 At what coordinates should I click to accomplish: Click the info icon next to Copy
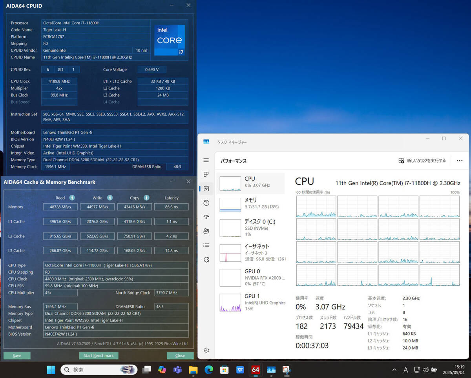pos(146,198)
